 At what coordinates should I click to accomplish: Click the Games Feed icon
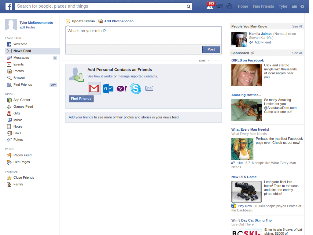tap(9, 107)
